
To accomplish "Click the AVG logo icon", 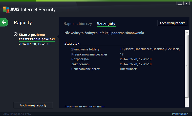I will [6, 10].
